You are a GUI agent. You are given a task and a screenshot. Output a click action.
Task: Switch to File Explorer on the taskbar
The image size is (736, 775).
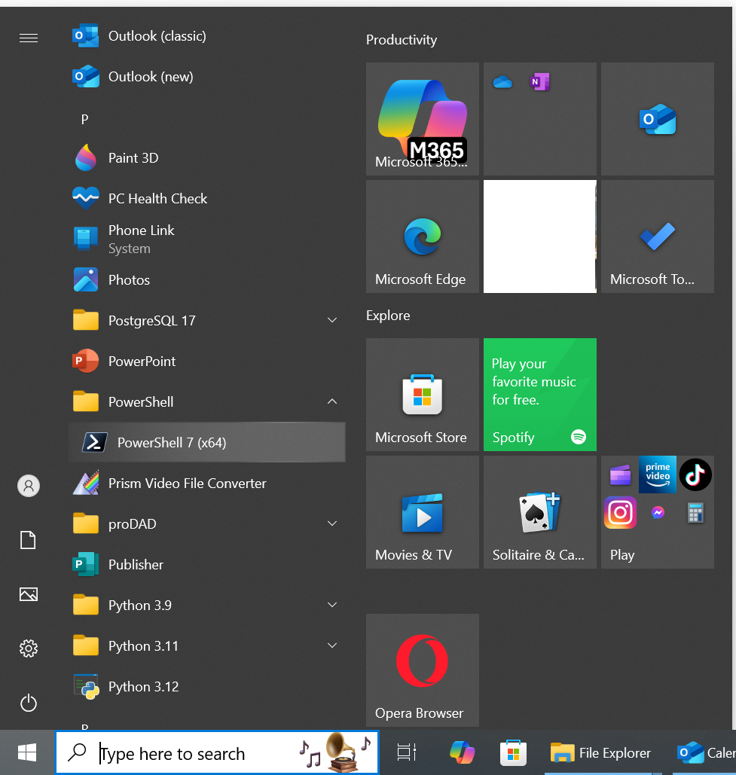click(601, 752)
